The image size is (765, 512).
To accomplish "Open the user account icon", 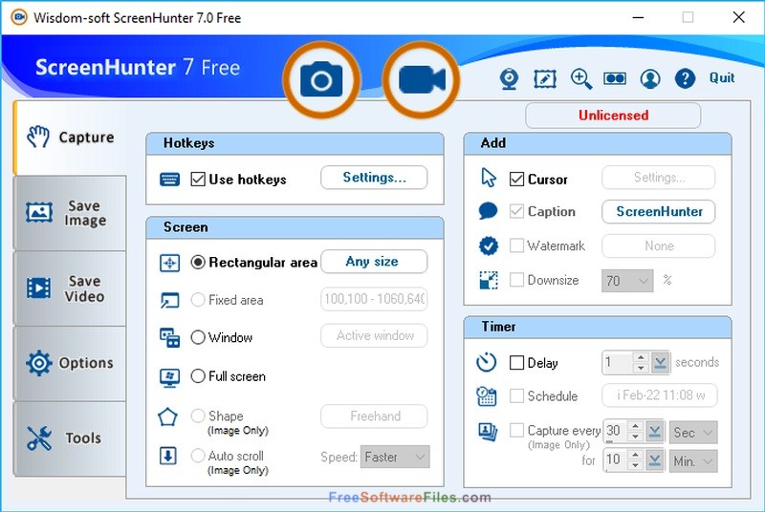I will [x=650, y=78].
